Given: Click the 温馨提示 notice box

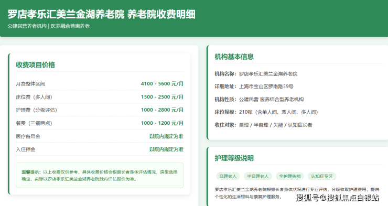Looking at the screenshot, I should (100, 175).
